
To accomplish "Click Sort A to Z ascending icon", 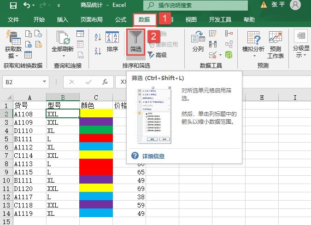I will pos(98,37).
